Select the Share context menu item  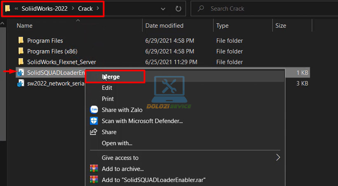[x=109, y=132]
